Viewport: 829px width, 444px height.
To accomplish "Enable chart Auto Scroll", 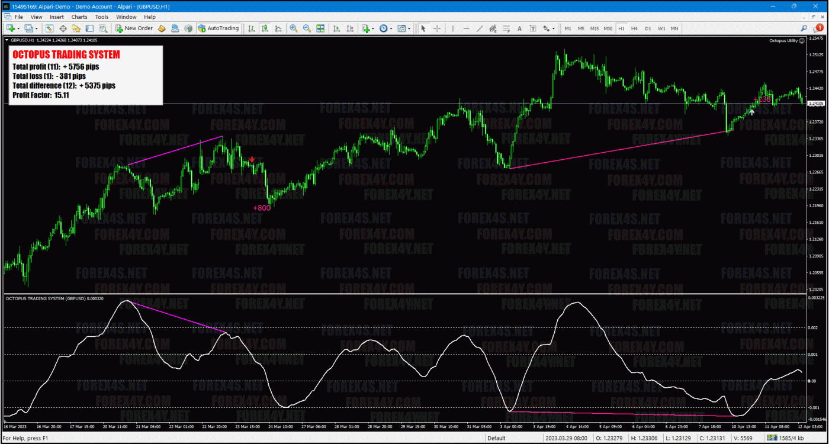I will (x=336, y=28).
